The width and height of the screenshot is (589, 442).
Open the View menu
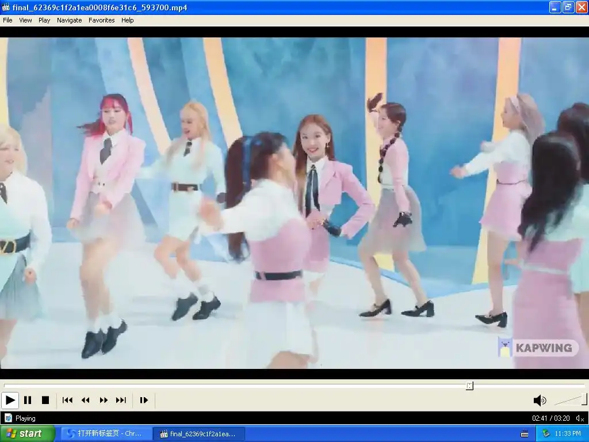point(25,20)
